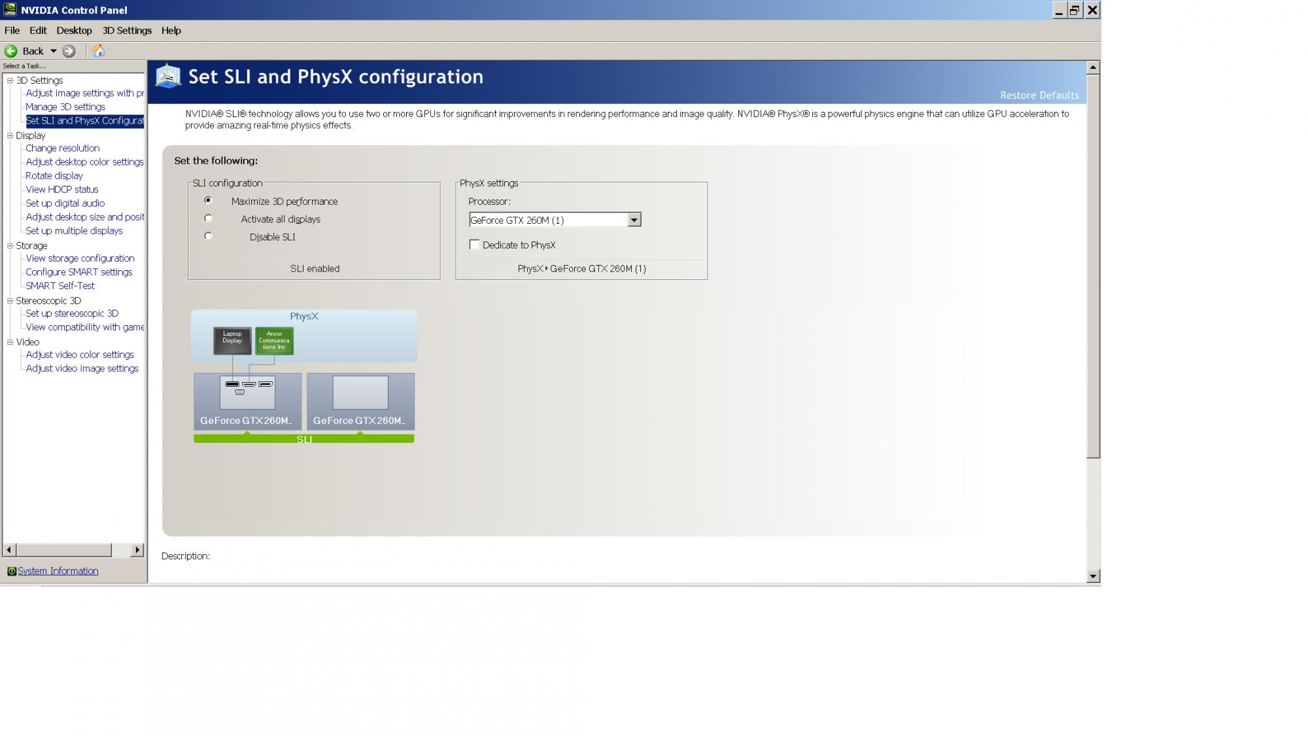This screenshot has width=1308, height=736.
Task: Click the second GeForce GTX 260M card
Action: pos(360,401)
